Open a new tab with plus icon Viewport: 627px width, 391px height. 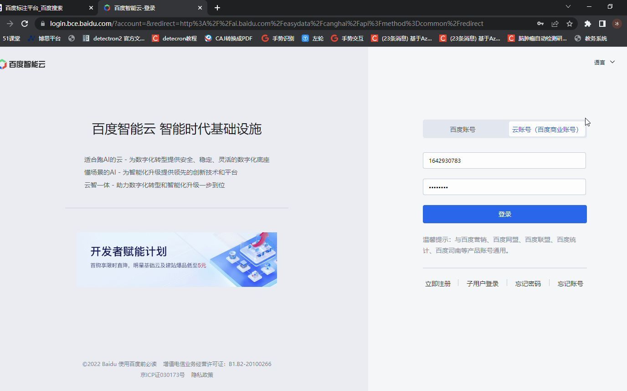217,8
